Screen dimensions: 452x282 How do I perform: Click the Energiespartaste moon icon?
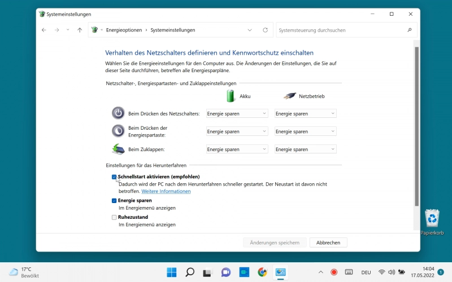(118, 131)
